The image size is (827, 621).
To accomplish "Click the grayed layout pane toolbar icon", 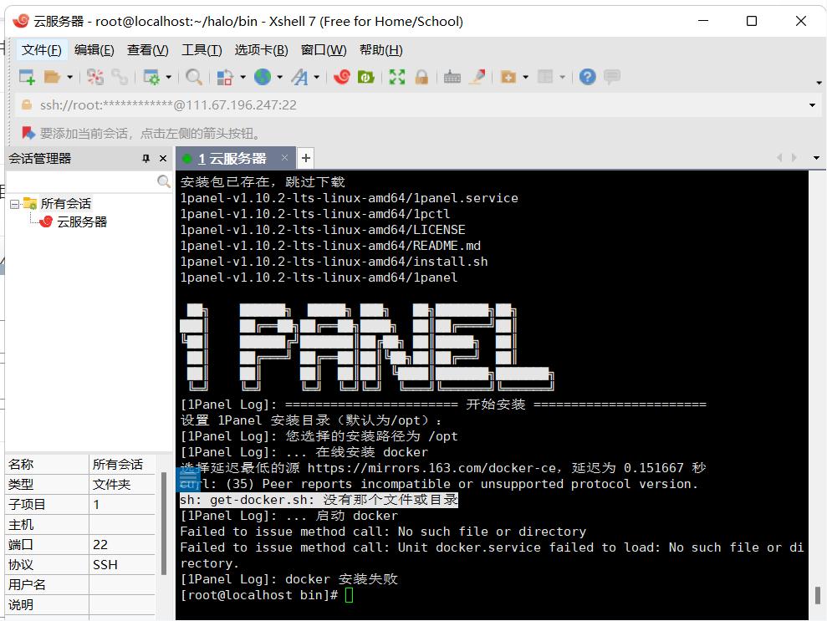I will coord(545,77).
